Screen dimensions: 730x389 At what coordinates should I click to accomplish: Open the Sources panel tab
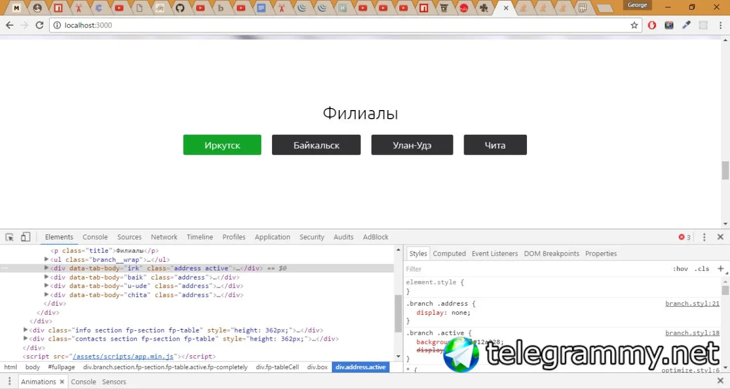(x=129, y=237)
